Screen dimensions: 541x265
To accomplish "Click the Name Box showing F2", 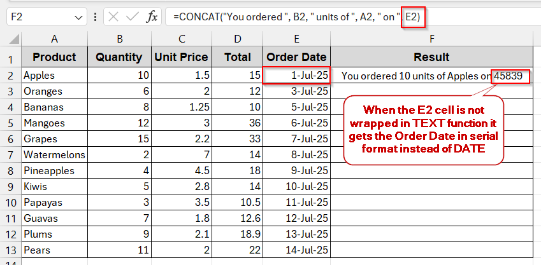I will pyautogui.click(x=38, y=17).
